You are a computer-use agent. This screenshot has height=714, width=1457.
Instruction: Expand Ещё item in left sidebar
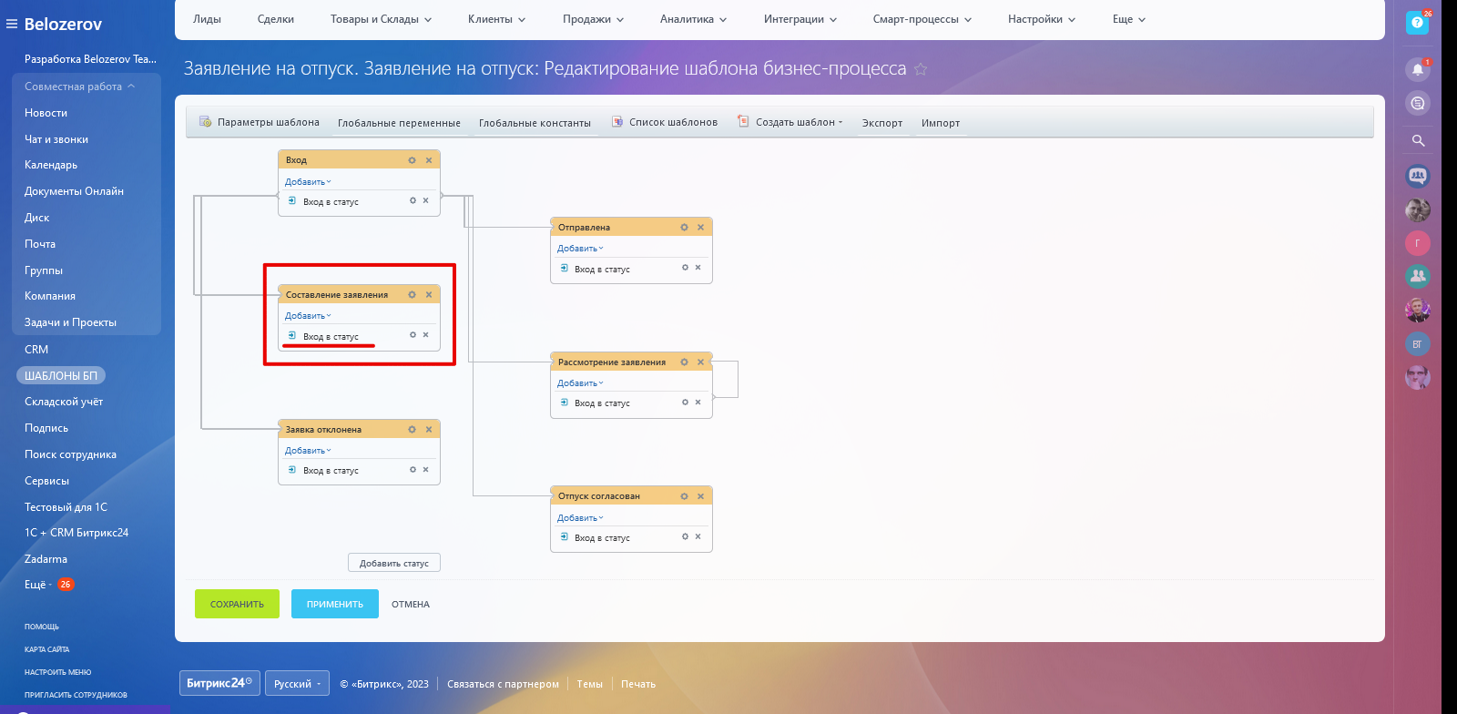[38, 585]
